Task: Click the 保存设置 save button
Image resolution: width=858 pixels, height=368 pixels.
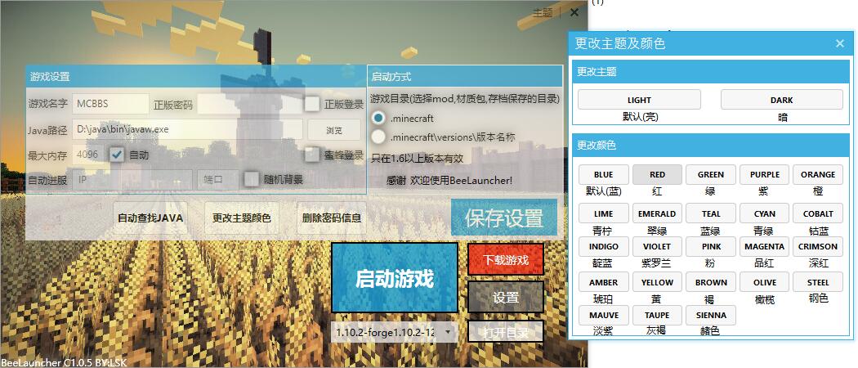Action: point(504,218)
